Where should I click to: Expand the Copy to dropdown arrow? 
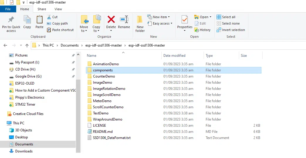[x=98, y=31]
